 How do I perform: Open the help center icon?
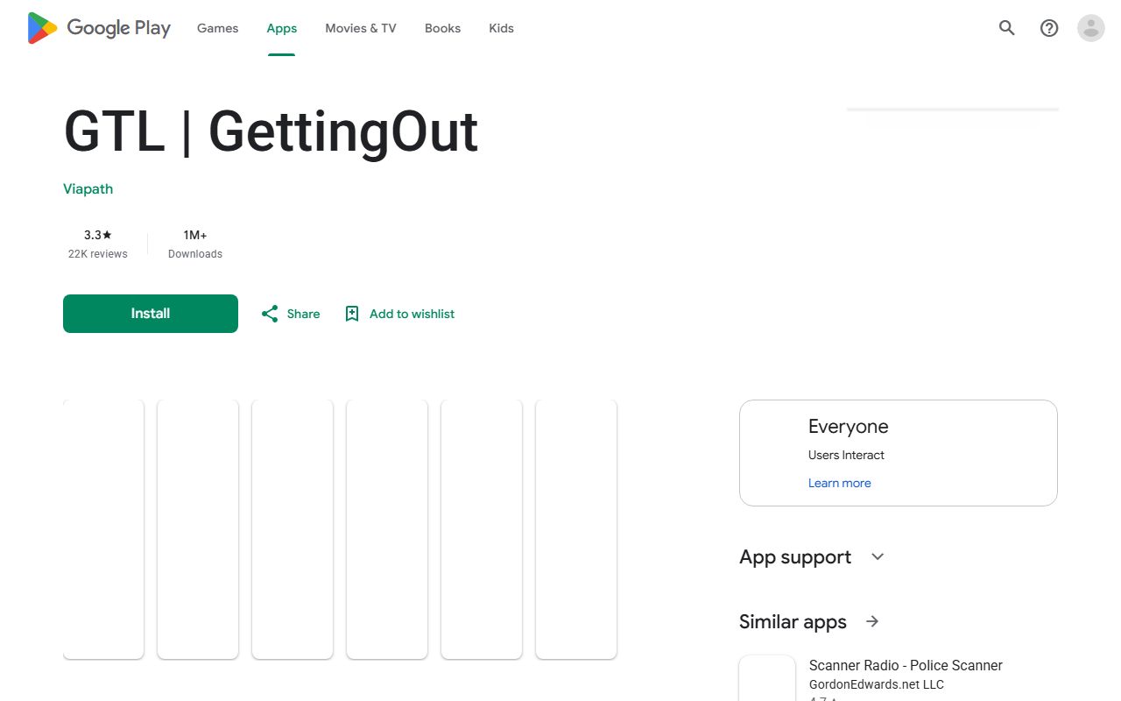tap(1049, 28)
